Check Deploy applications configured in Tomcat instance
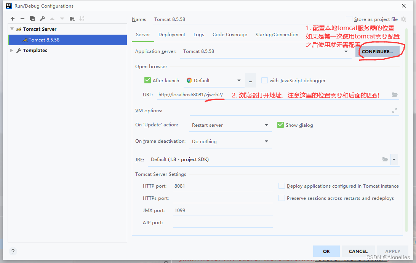Screen dimensions: 416x263 [x=282, y=186]
